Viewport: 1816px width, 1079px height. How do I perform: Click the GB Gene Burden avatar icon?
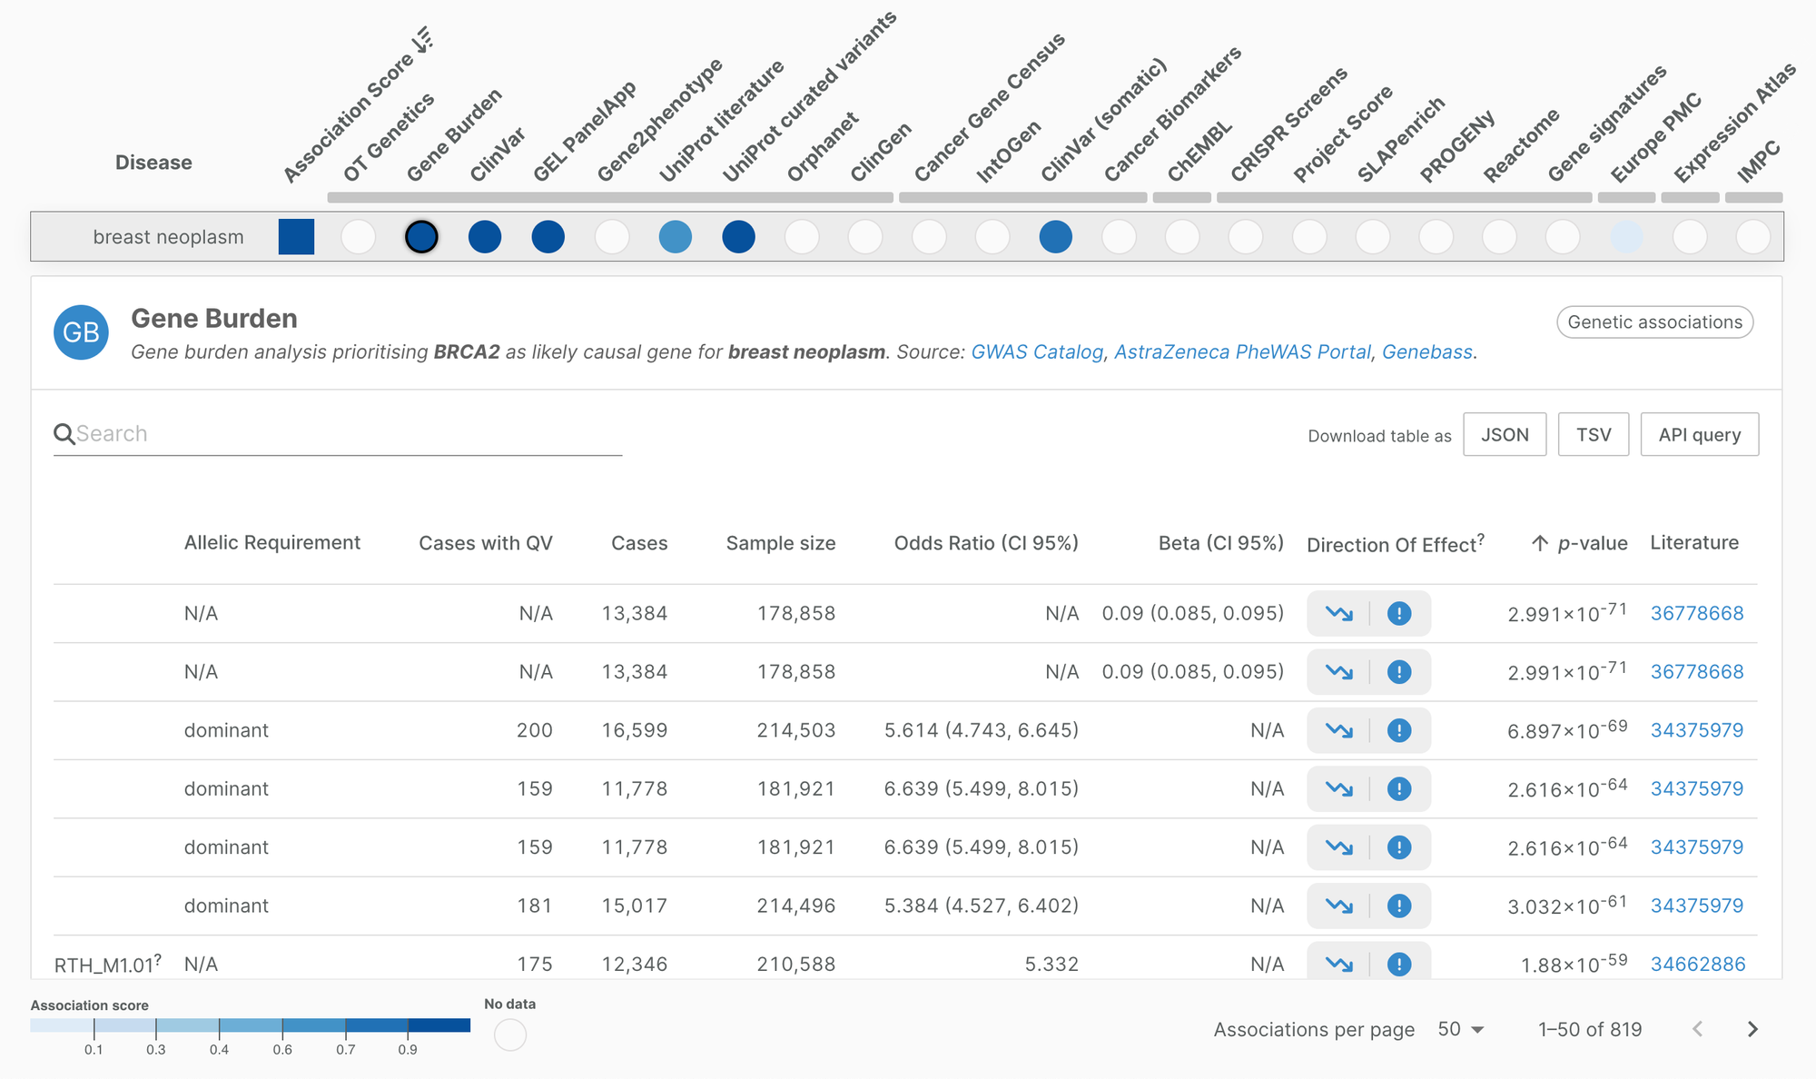point(81,332)
